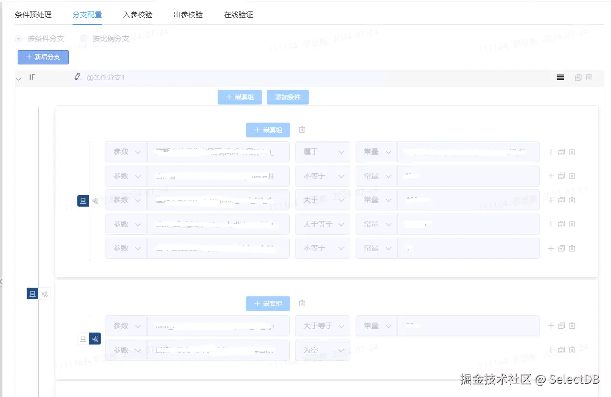
Task: Click the 条件分支1 branch name
Action: click(x=105, y=77)
